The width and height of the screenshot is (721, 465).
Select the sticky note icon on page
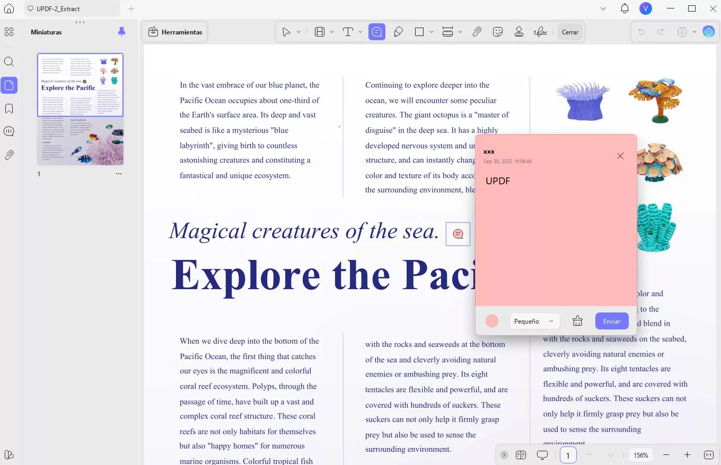[x=458, y=234]
